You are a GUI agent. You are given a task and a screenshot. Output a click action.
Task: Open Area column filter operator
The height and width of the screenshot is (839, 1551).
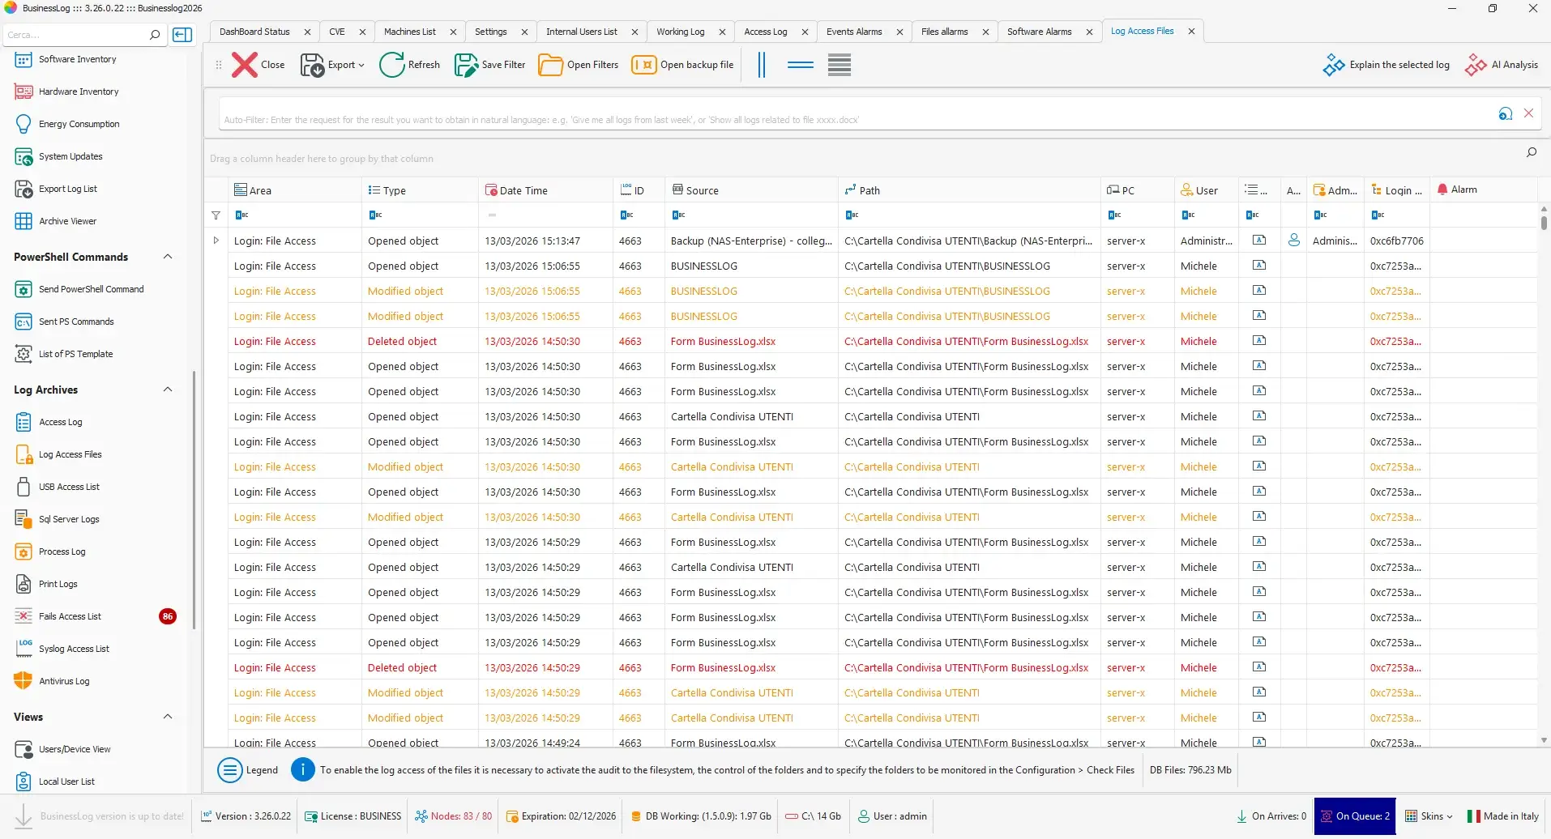coord(241,215)
